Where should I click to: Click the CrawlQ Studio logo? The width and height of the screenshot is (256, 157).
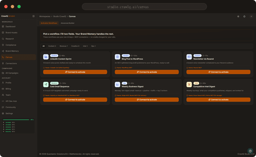[x=8, y=16]
